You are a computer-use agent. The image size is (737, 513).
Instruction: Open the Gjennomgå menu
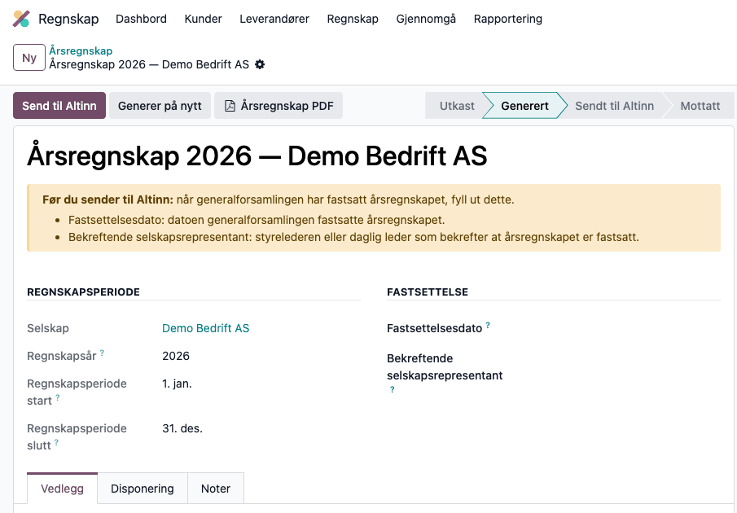(x=426, y=19)
